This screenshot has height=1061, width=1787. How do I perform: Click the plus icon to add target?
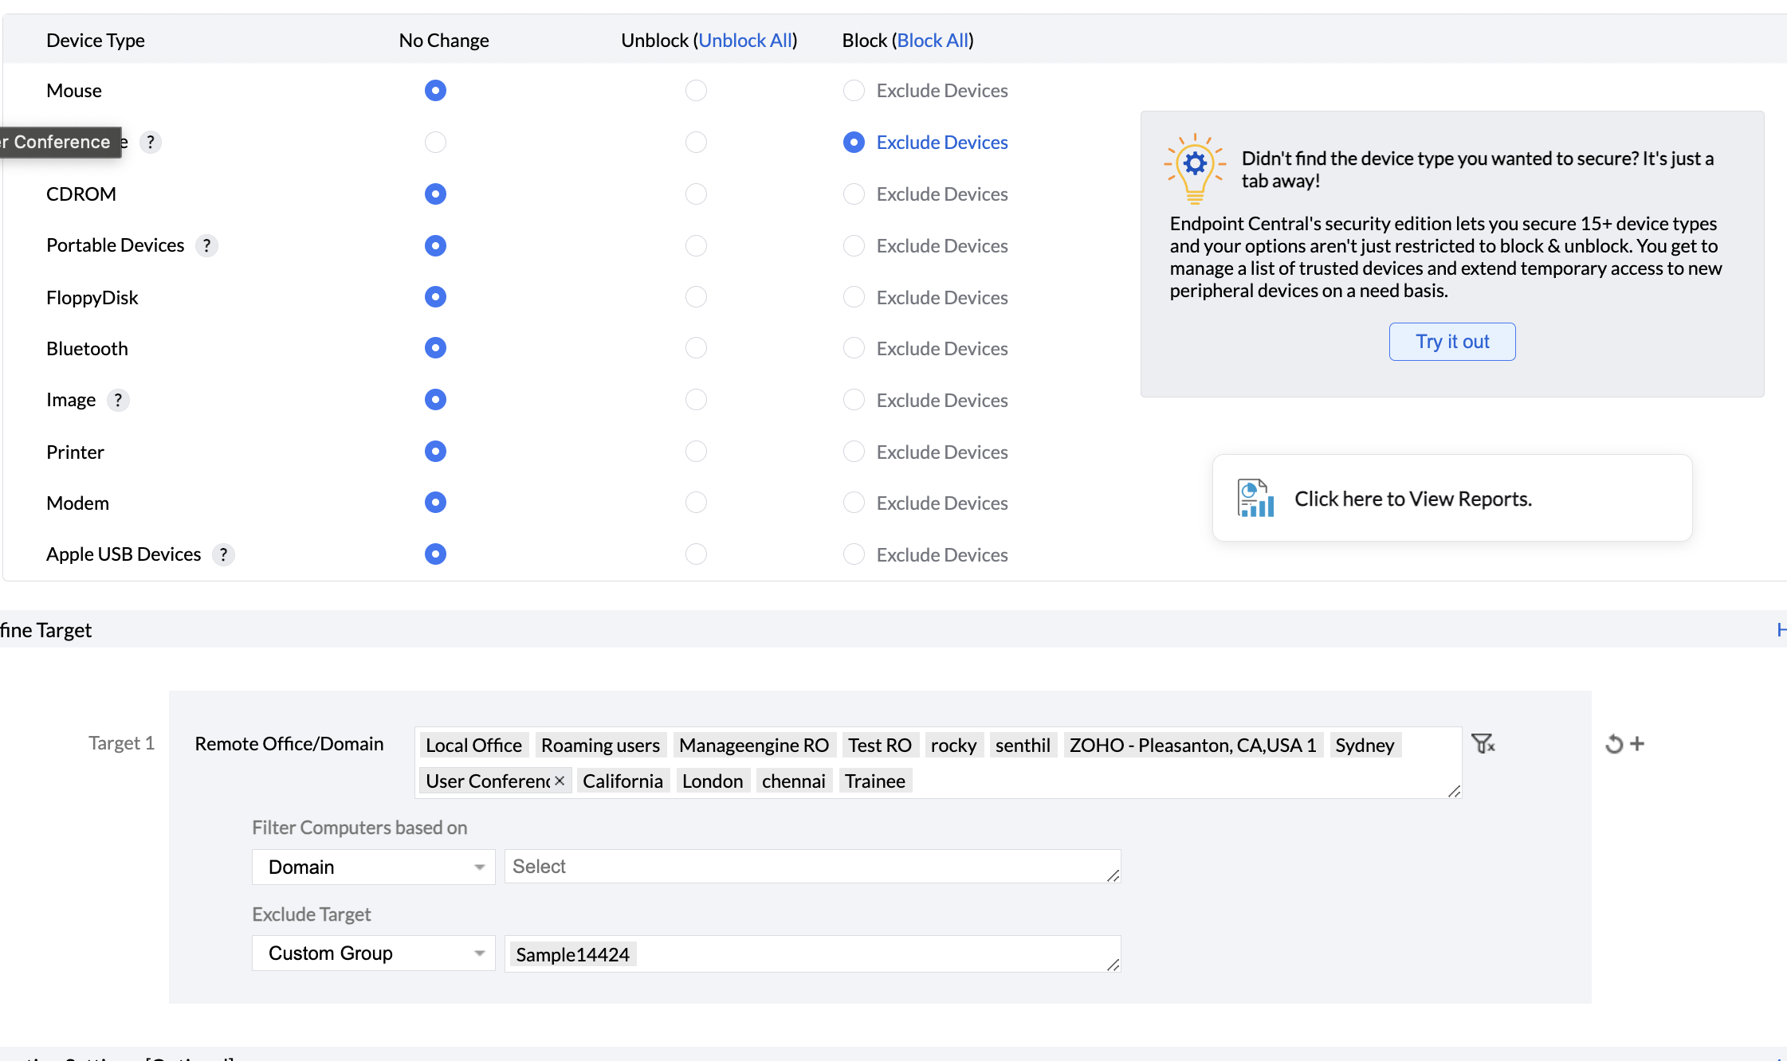1637,743
